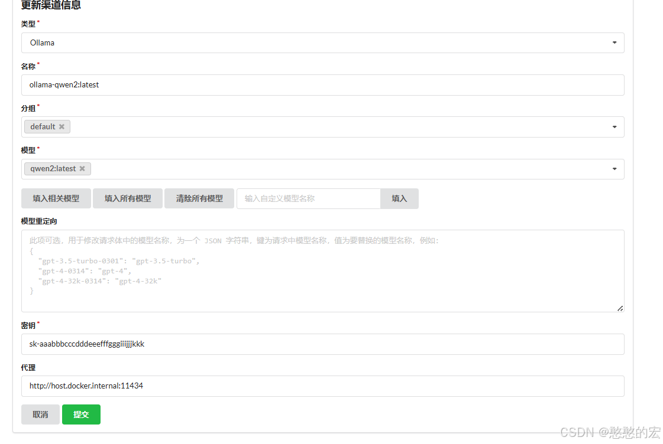Click the 类型 field label

click(x=28, y=24)
